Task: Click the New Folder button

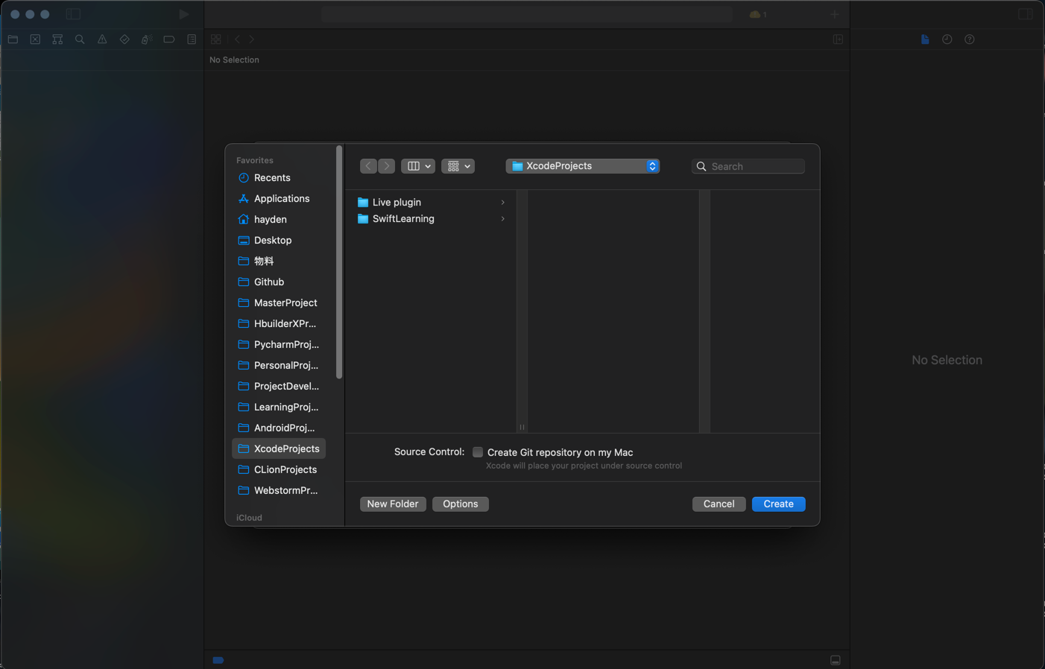Action: (393, 504)
